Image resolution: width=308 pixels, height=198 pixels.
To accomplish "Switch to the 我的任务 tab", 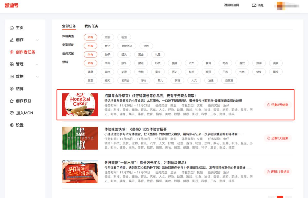I will (x=91, y=26).
